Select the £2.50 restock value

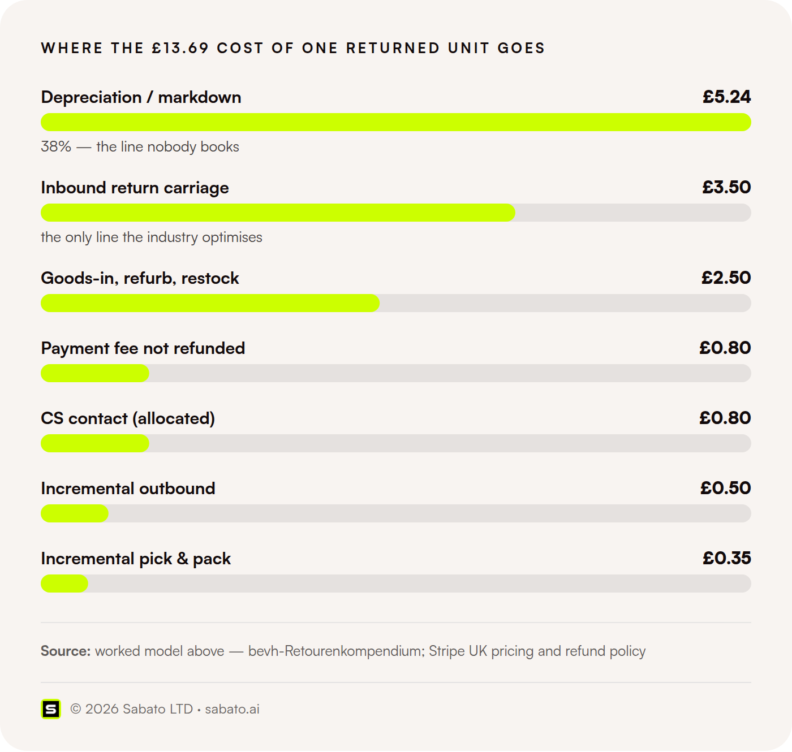click(726, 278)
